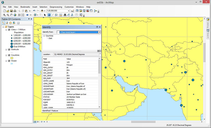Uncheck the Graticule layer

9,49
